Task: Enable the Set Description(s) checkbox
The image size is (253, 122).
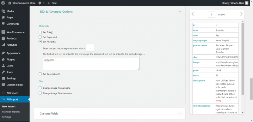Action: pos(40,74)
